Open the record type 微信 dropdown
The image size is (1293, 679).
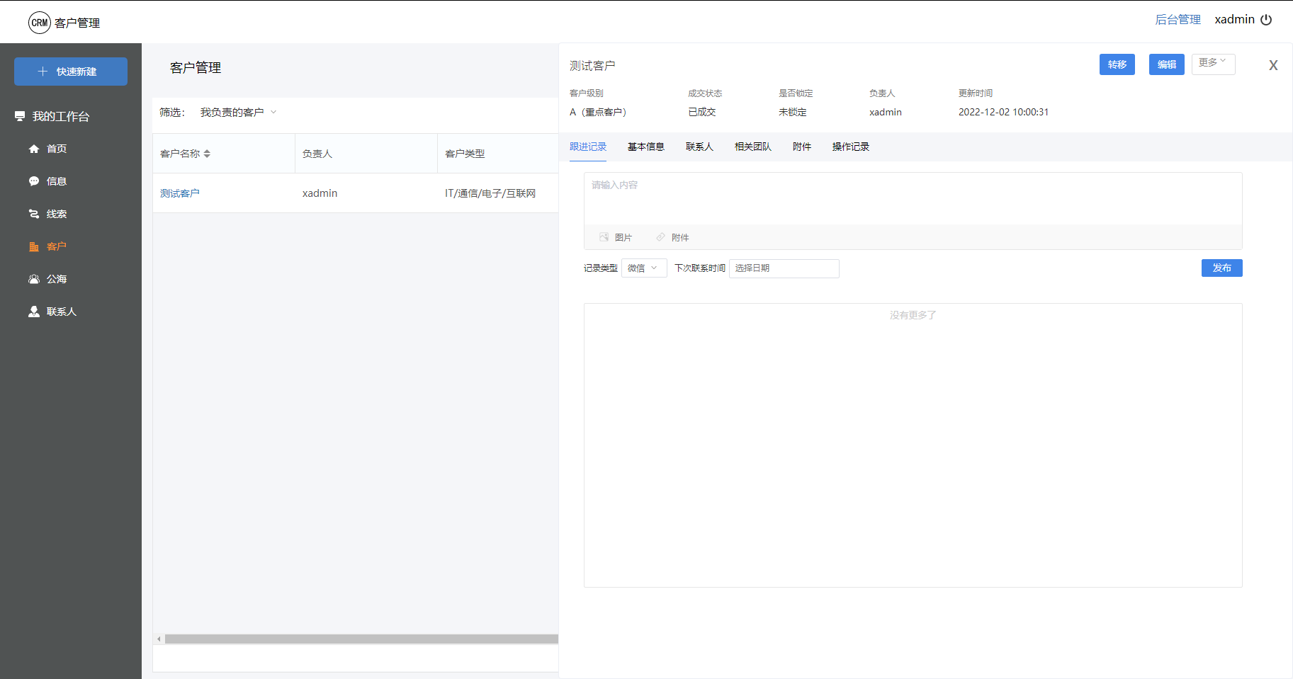pyautogui.click(x=643, y=268)
